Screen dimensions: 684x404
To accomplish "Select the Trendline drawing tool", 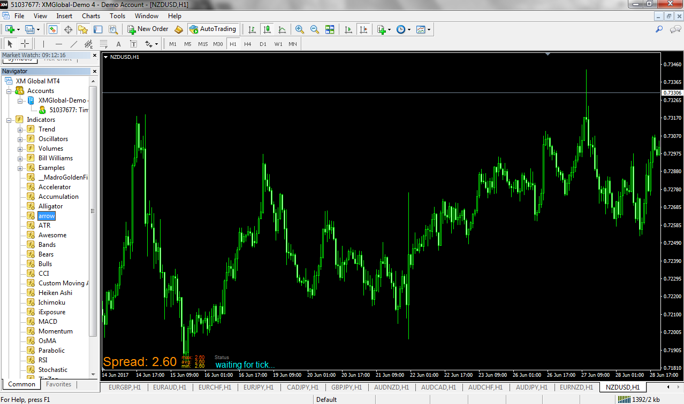I will [74, 44].
